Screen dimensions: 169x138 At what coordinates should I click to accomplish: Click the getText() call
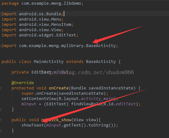[75, 125]
